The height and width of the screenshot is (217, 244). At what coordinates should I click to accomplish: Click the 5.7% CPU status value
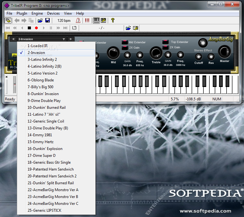(x=175, y=99)
